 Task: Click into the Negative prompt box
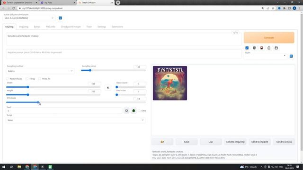coord(124,54)
